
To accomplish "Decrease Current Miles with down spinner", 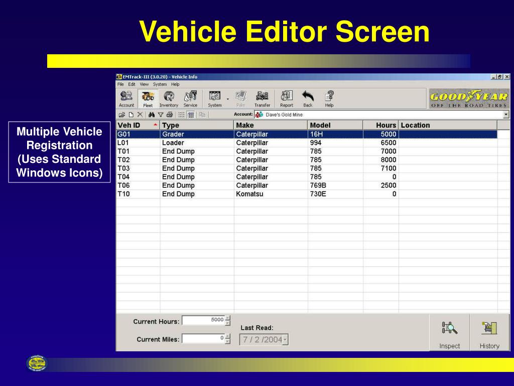I will (228, 341).
